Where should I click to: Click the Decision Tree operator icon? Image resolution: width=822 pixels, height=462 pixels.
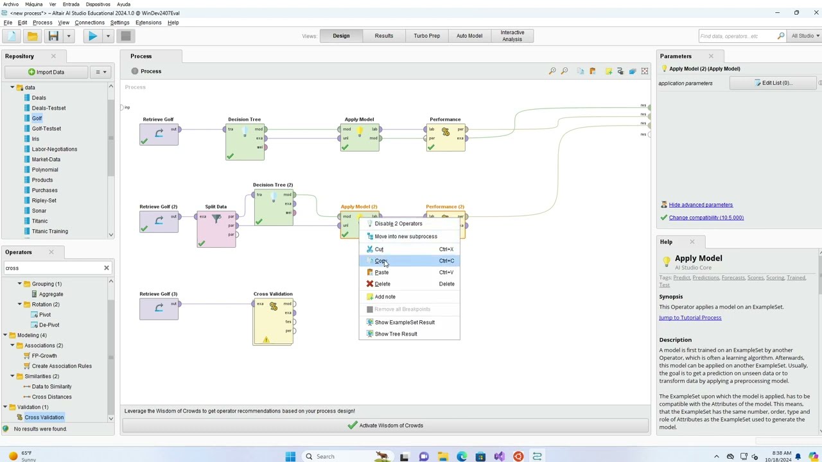tap(245, 141)
